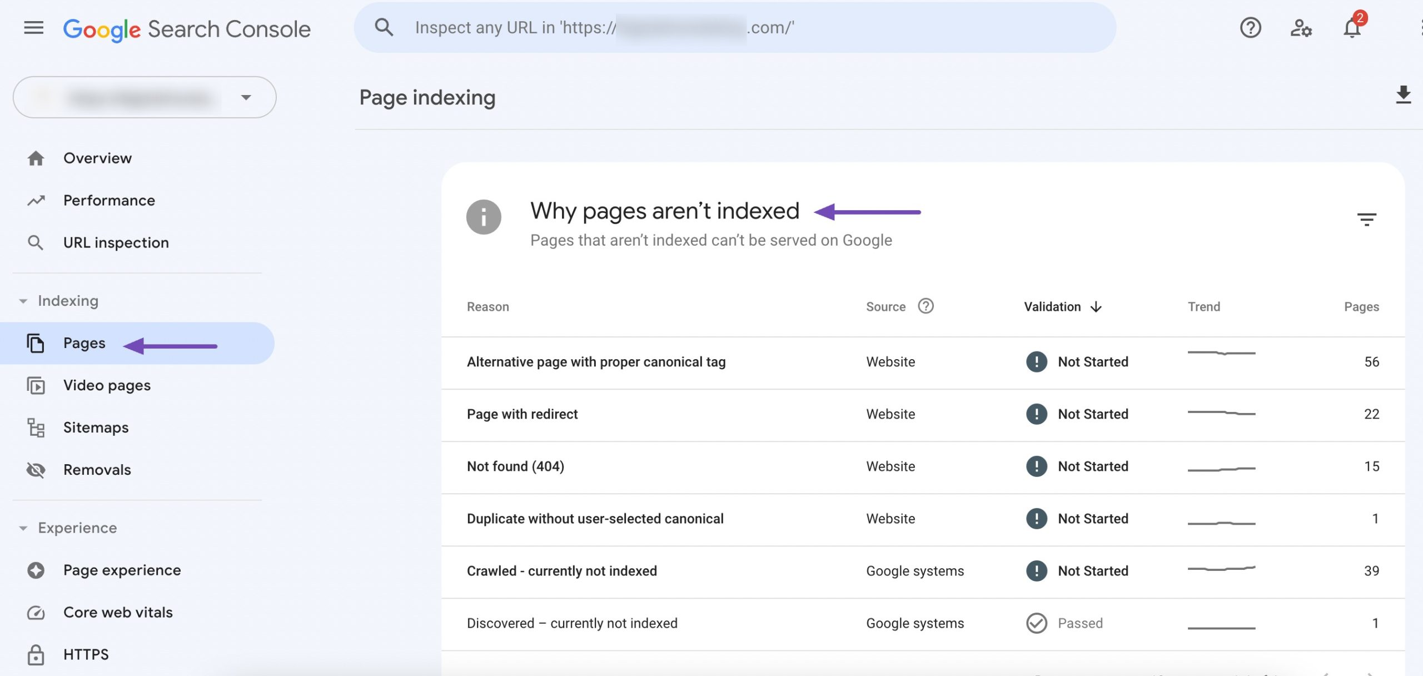
Task: Select Overview using the home icon
Action: (36, 157)
